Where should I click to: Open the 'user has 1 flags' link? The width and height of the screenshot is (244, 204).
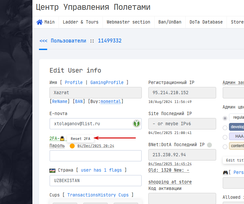tap(101, 170)
